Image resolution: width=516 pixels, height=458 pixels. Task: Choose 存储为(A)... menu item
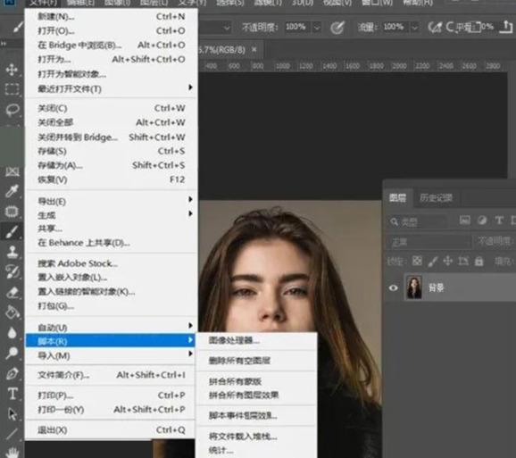112,165
